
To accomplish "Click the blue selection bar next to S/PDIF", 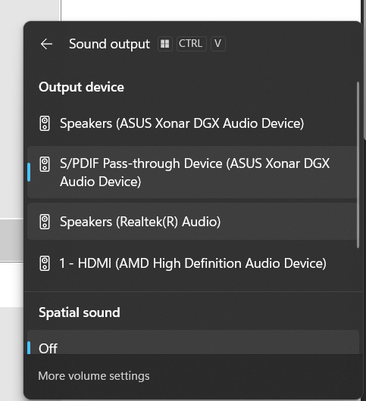I will click(29, 172).
